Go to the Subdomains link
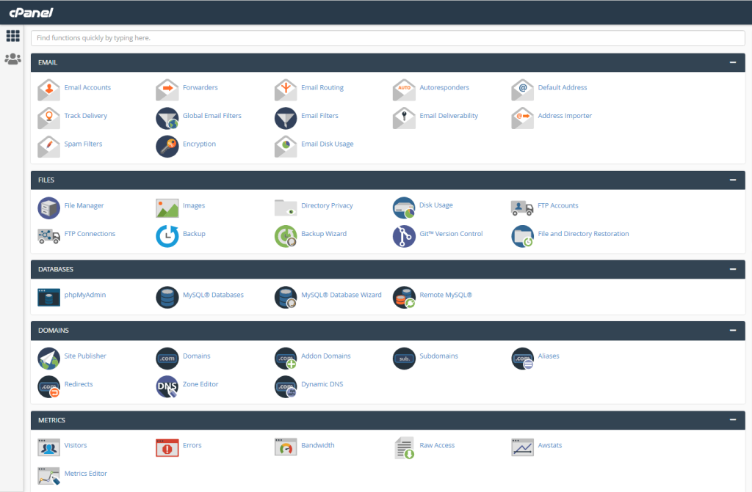Screen dimensions: 752x492 tap(438, 356)
